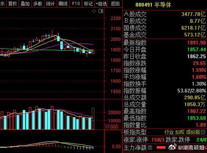Click the dotted projected volume bar
The width and height of the screenshot is (207, 153).
tap(93, 114)
